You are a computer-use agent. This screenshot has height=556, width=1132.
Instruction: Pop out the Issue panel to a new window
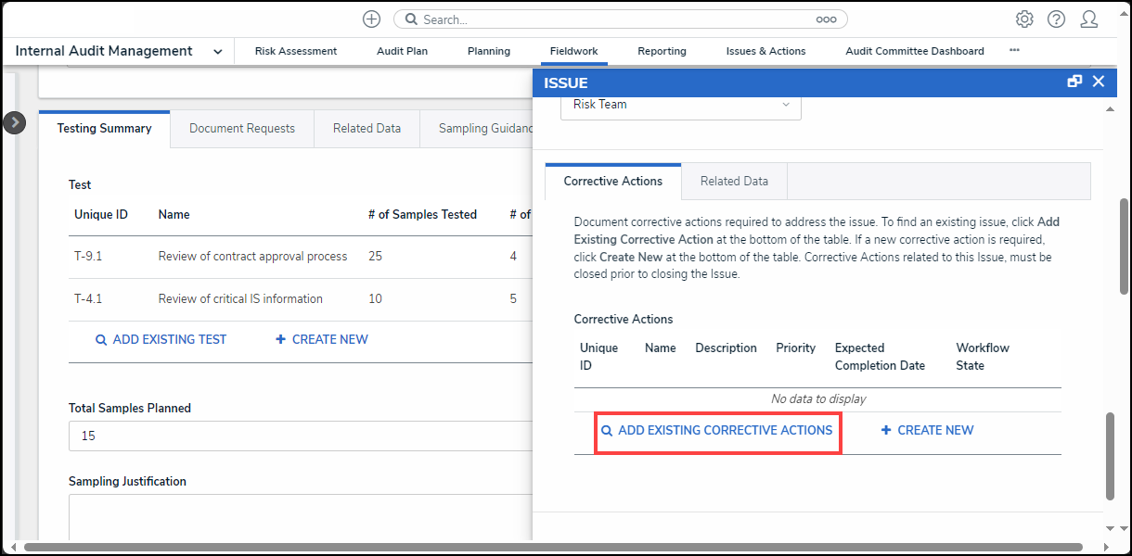(x=1074, y=82)
